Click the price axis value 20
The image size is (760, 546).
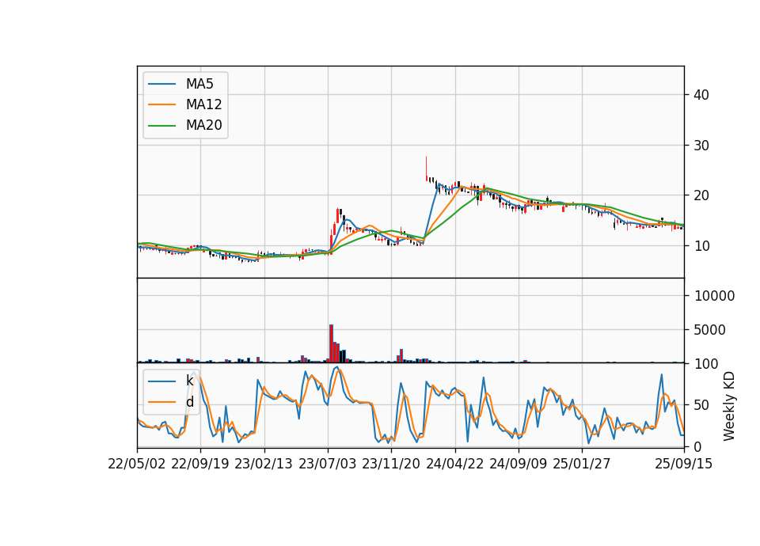click(701, 195)
